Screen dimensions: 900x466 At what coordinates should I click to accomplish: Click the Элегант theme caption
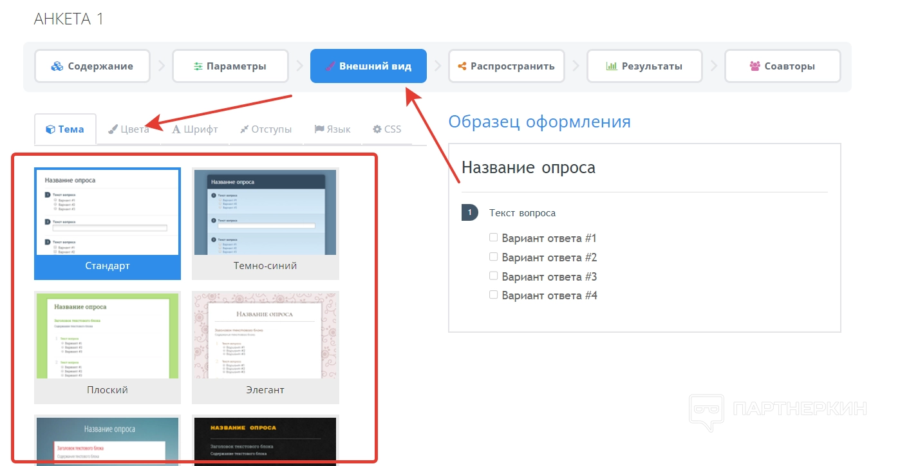265,390
